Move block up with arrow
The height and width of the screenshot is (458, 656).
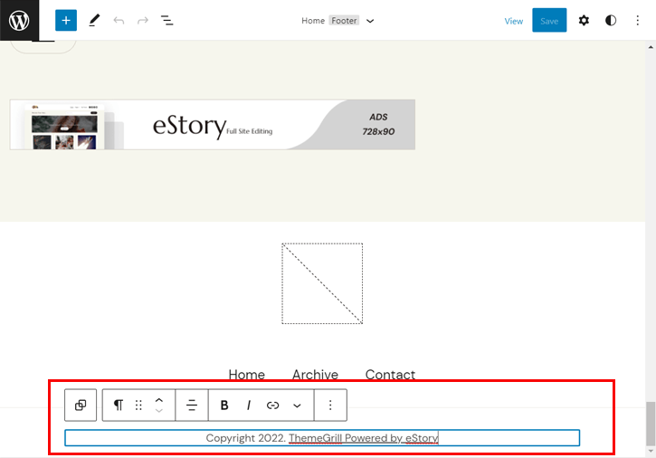tap(159, 399)
